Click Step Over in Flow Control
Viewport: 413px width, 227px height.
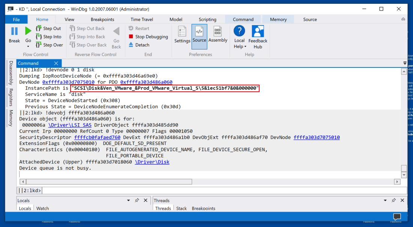tap(50, 45)
